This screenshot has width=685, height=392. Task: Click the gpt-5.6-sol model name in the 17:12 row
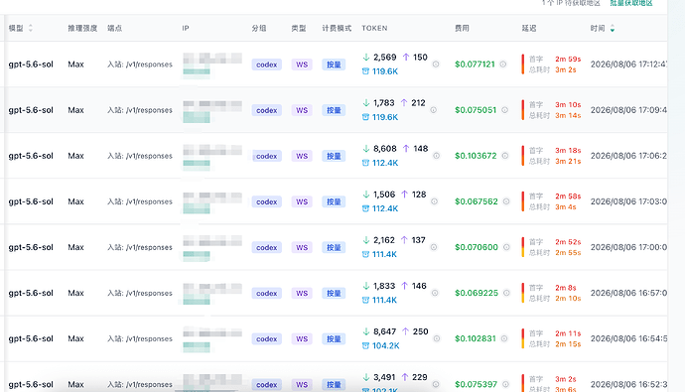coord(31,65)
